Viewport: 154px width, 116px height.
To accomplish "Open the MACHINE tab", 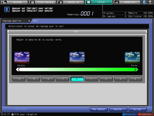I will pyautogui.click(x=14, y=2).
